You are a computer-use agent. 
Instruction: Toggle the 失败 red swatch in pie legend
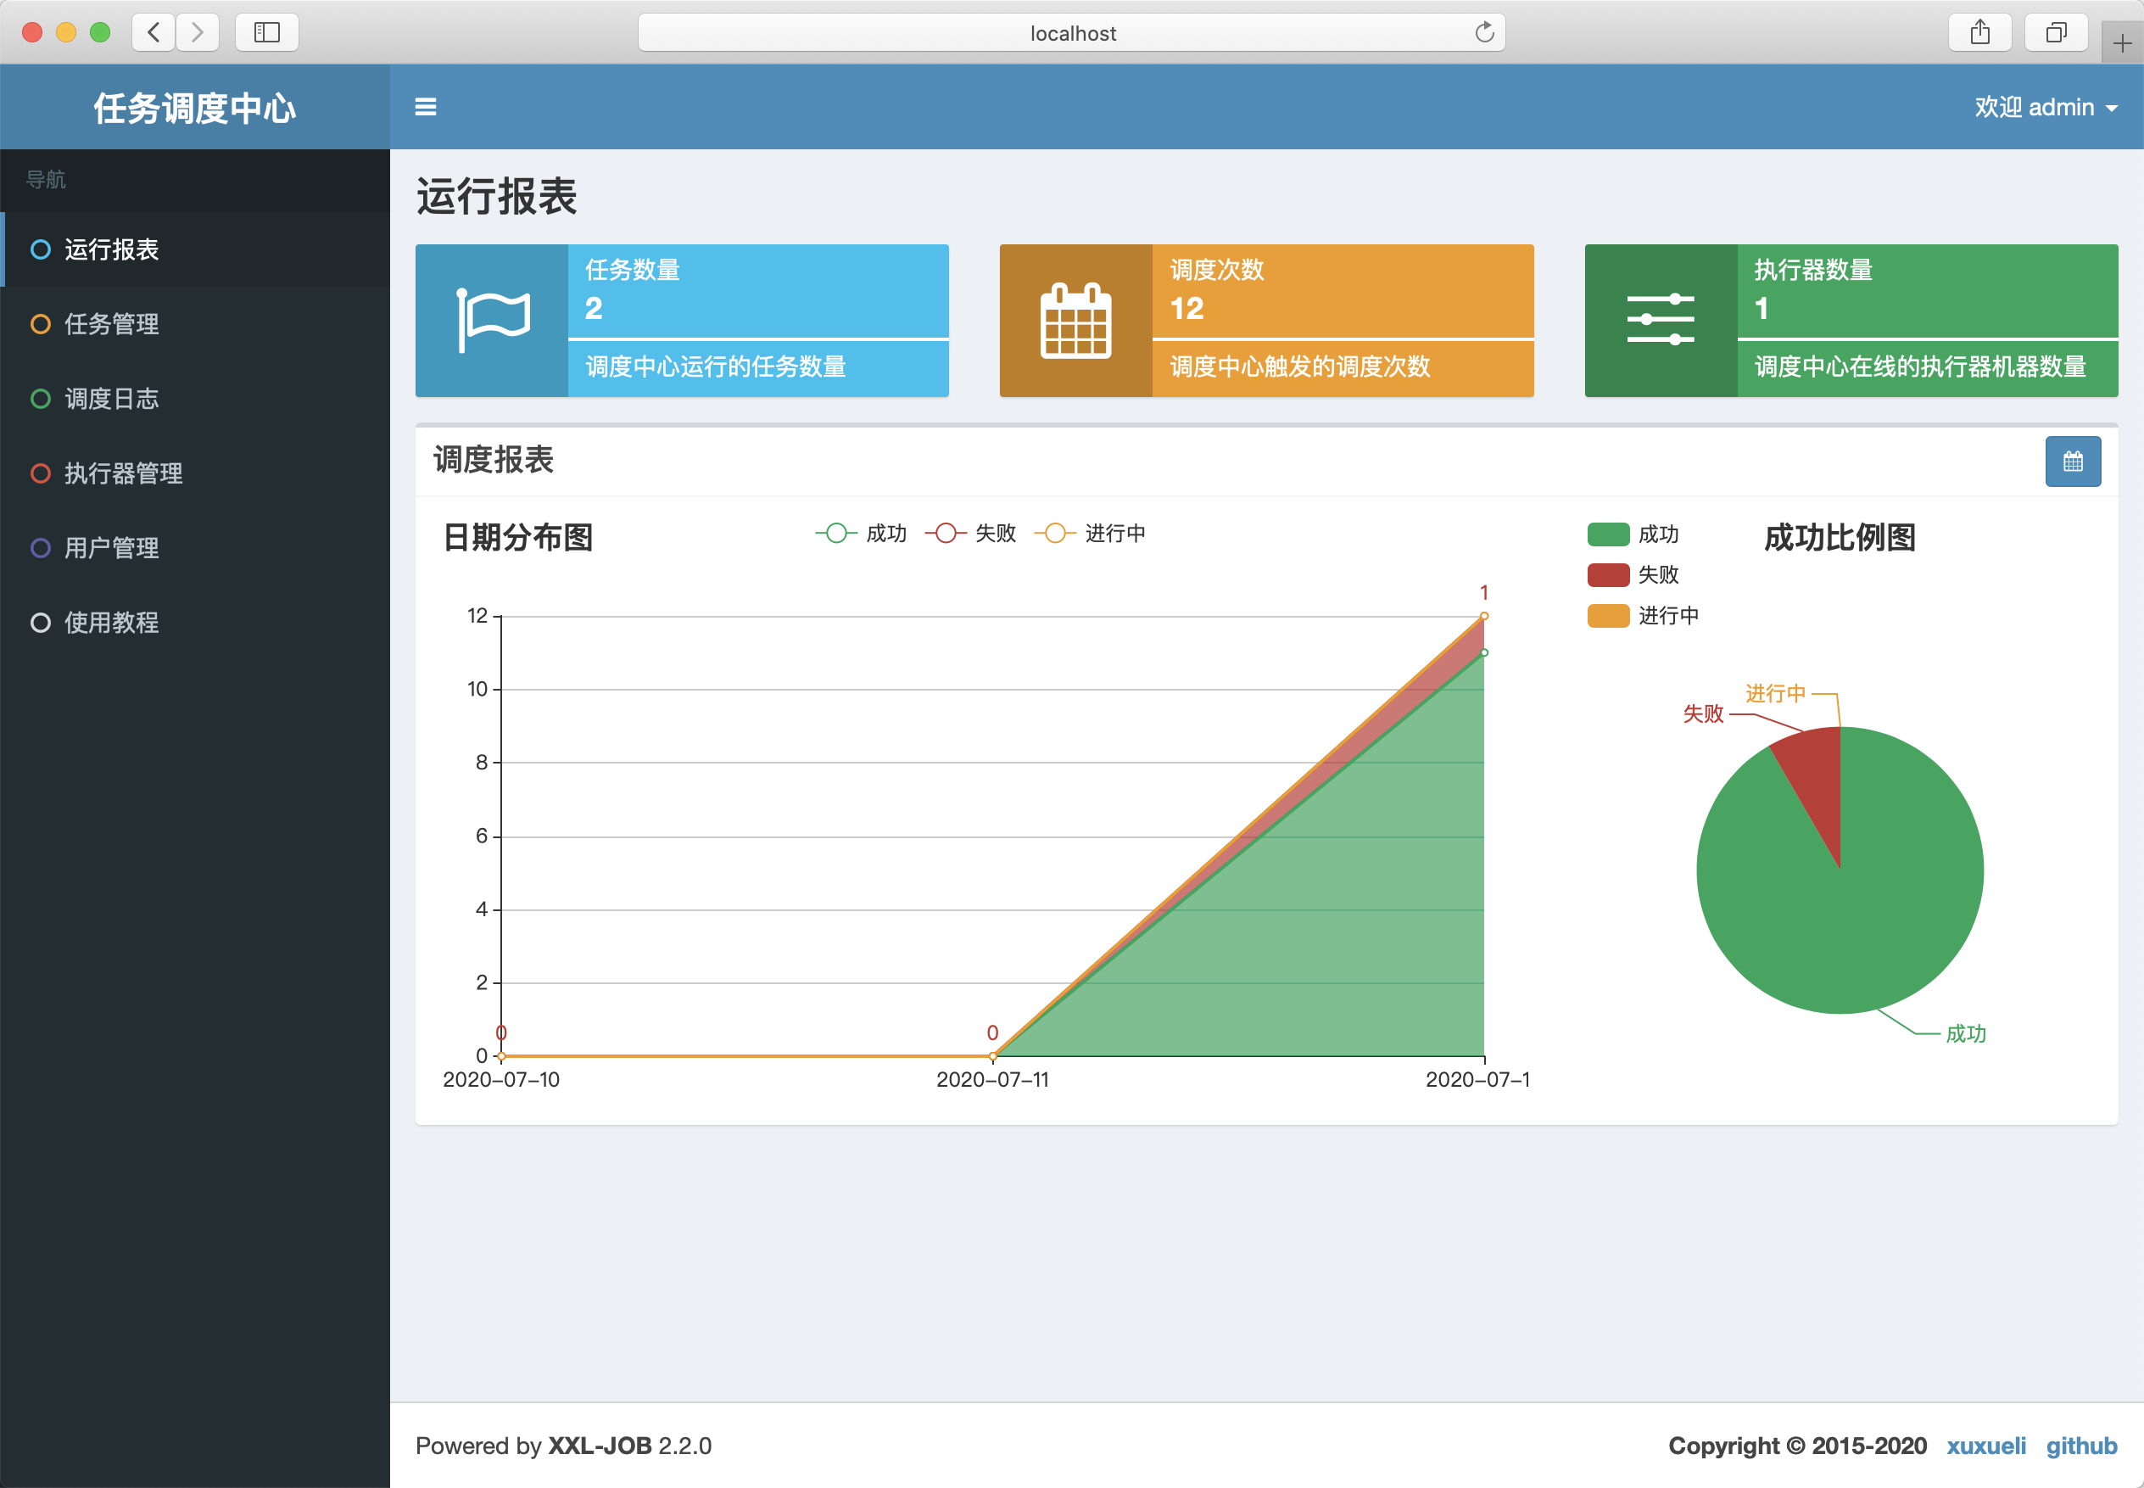(x=1608, y=574)
